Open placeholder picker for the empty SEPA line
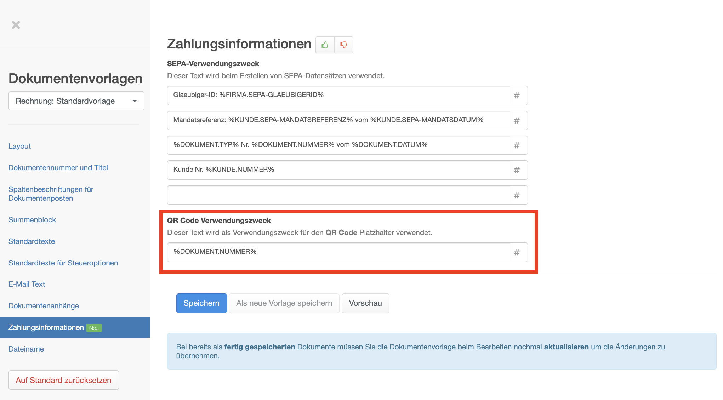The height and width of the screenshot is (400, 723). (517, 195)
